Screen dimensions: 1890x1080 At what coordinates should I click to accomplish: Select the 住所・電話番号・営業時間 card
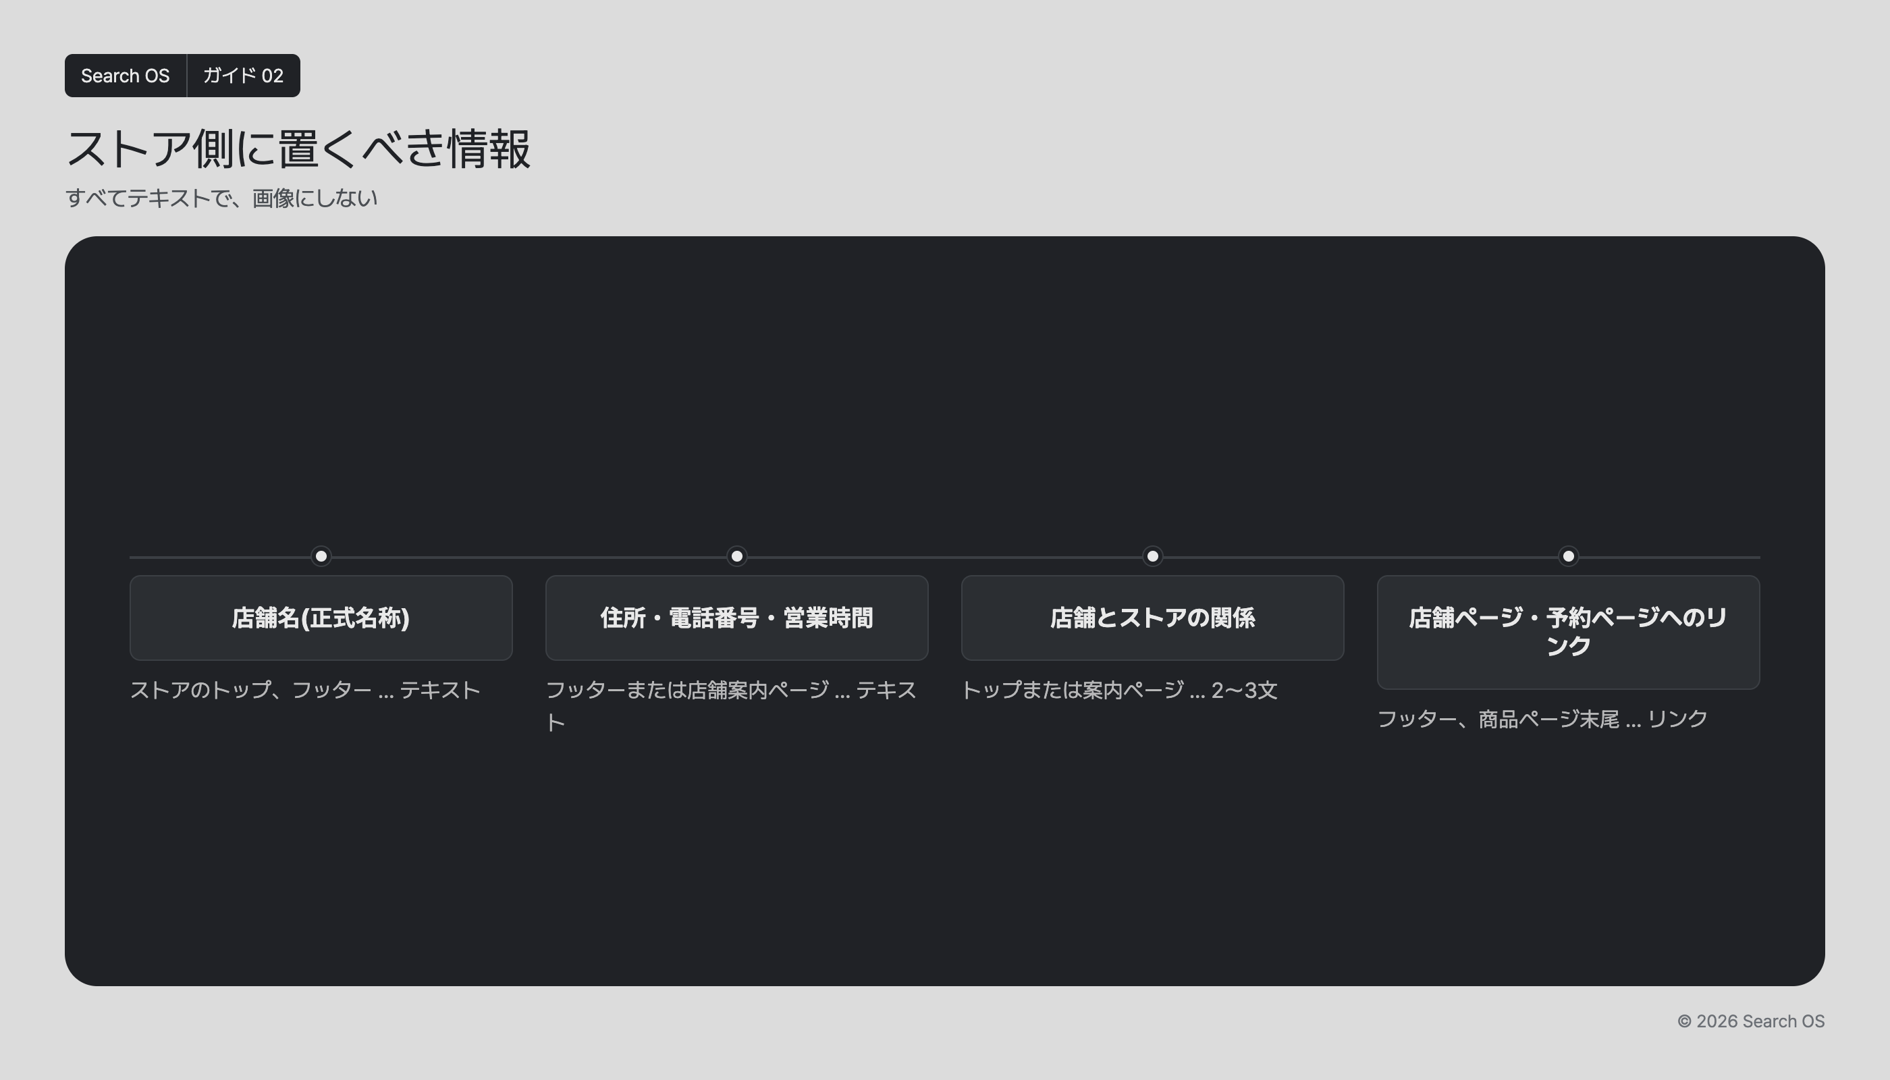click(x=736, y=618)
